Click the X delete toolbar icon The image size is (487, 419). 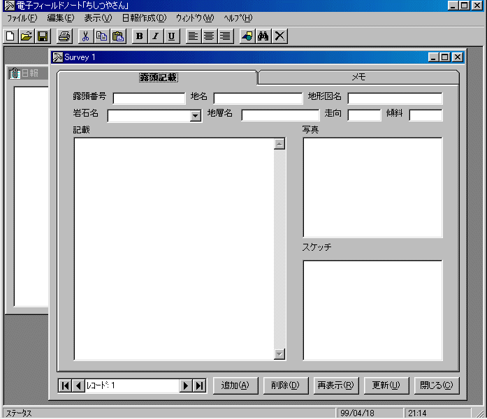[x=279, y=36]
